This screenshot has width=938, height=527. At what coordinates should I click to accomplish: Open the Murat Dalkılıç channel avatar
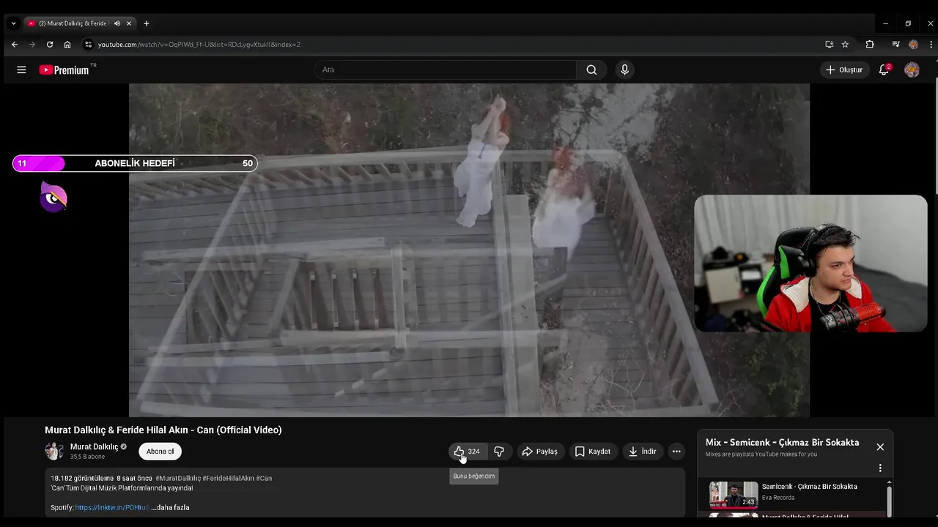click(54, 451)
